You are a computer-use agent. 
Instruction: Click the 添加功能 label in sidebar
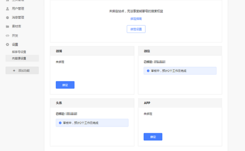click(24, 71)
